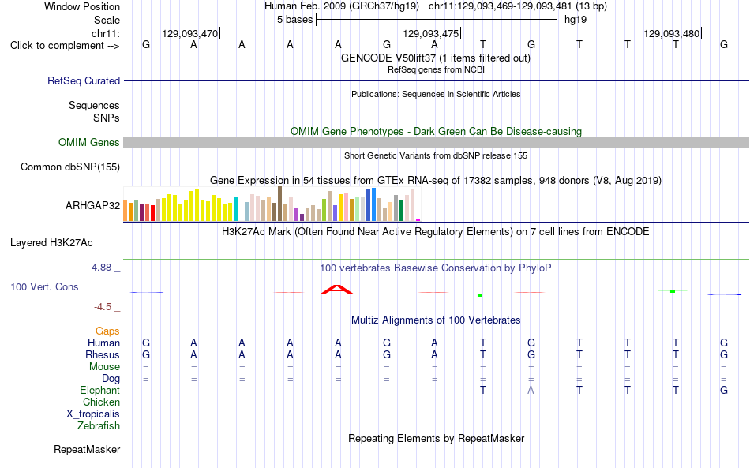750x468 pixels.
Task: Click the cyan bar in ARHGAP32 expression chart
Action: coord(235,208)
